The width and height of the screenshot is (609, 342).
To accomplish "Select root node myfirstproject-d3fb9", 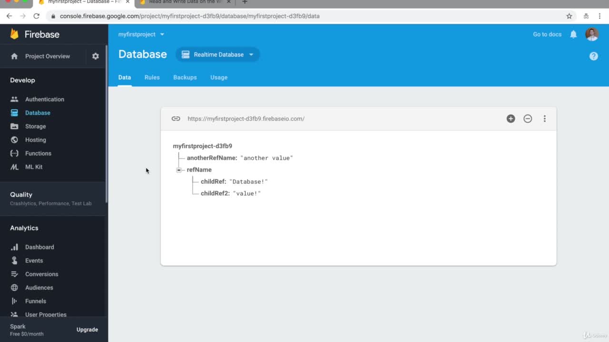I will 202,146.
